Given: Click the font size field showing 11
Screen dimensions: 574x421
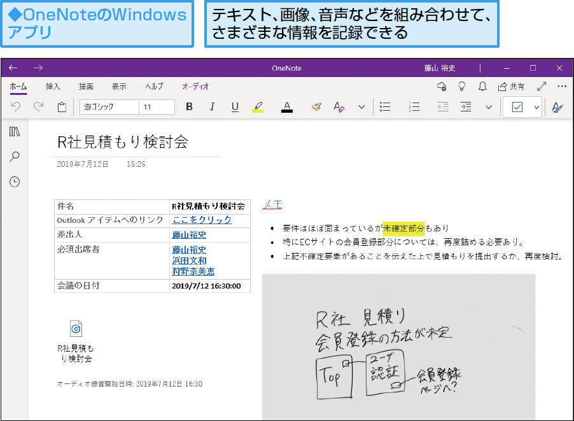Looking at the screenshot, I should pyautogui.click(x=157, y=106).
